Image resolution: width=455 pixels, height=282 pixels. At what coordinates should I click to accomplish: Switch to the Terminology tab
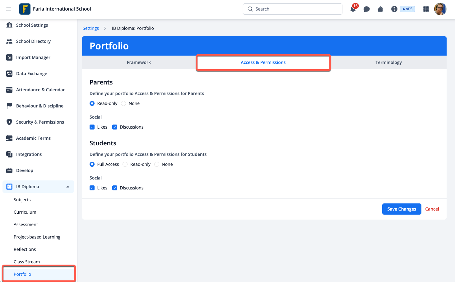[x=388, y=62]
